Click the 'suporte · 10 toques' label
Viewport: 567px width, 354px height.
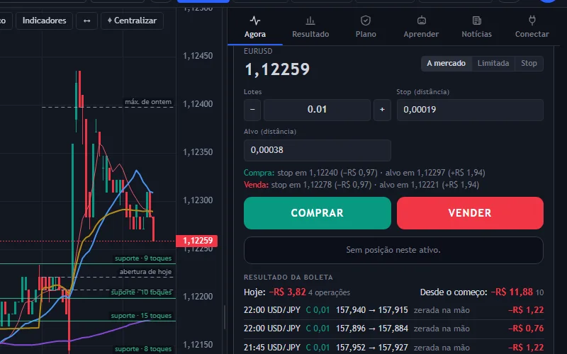click(141, 292)
